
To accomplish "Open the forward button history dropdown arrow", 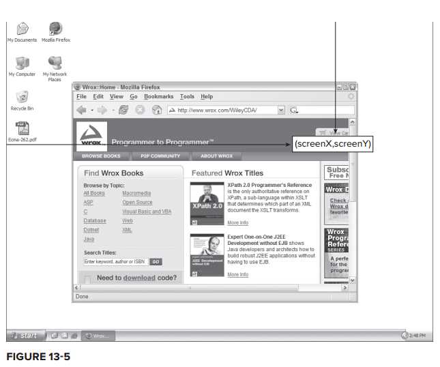I will [113, 111].
